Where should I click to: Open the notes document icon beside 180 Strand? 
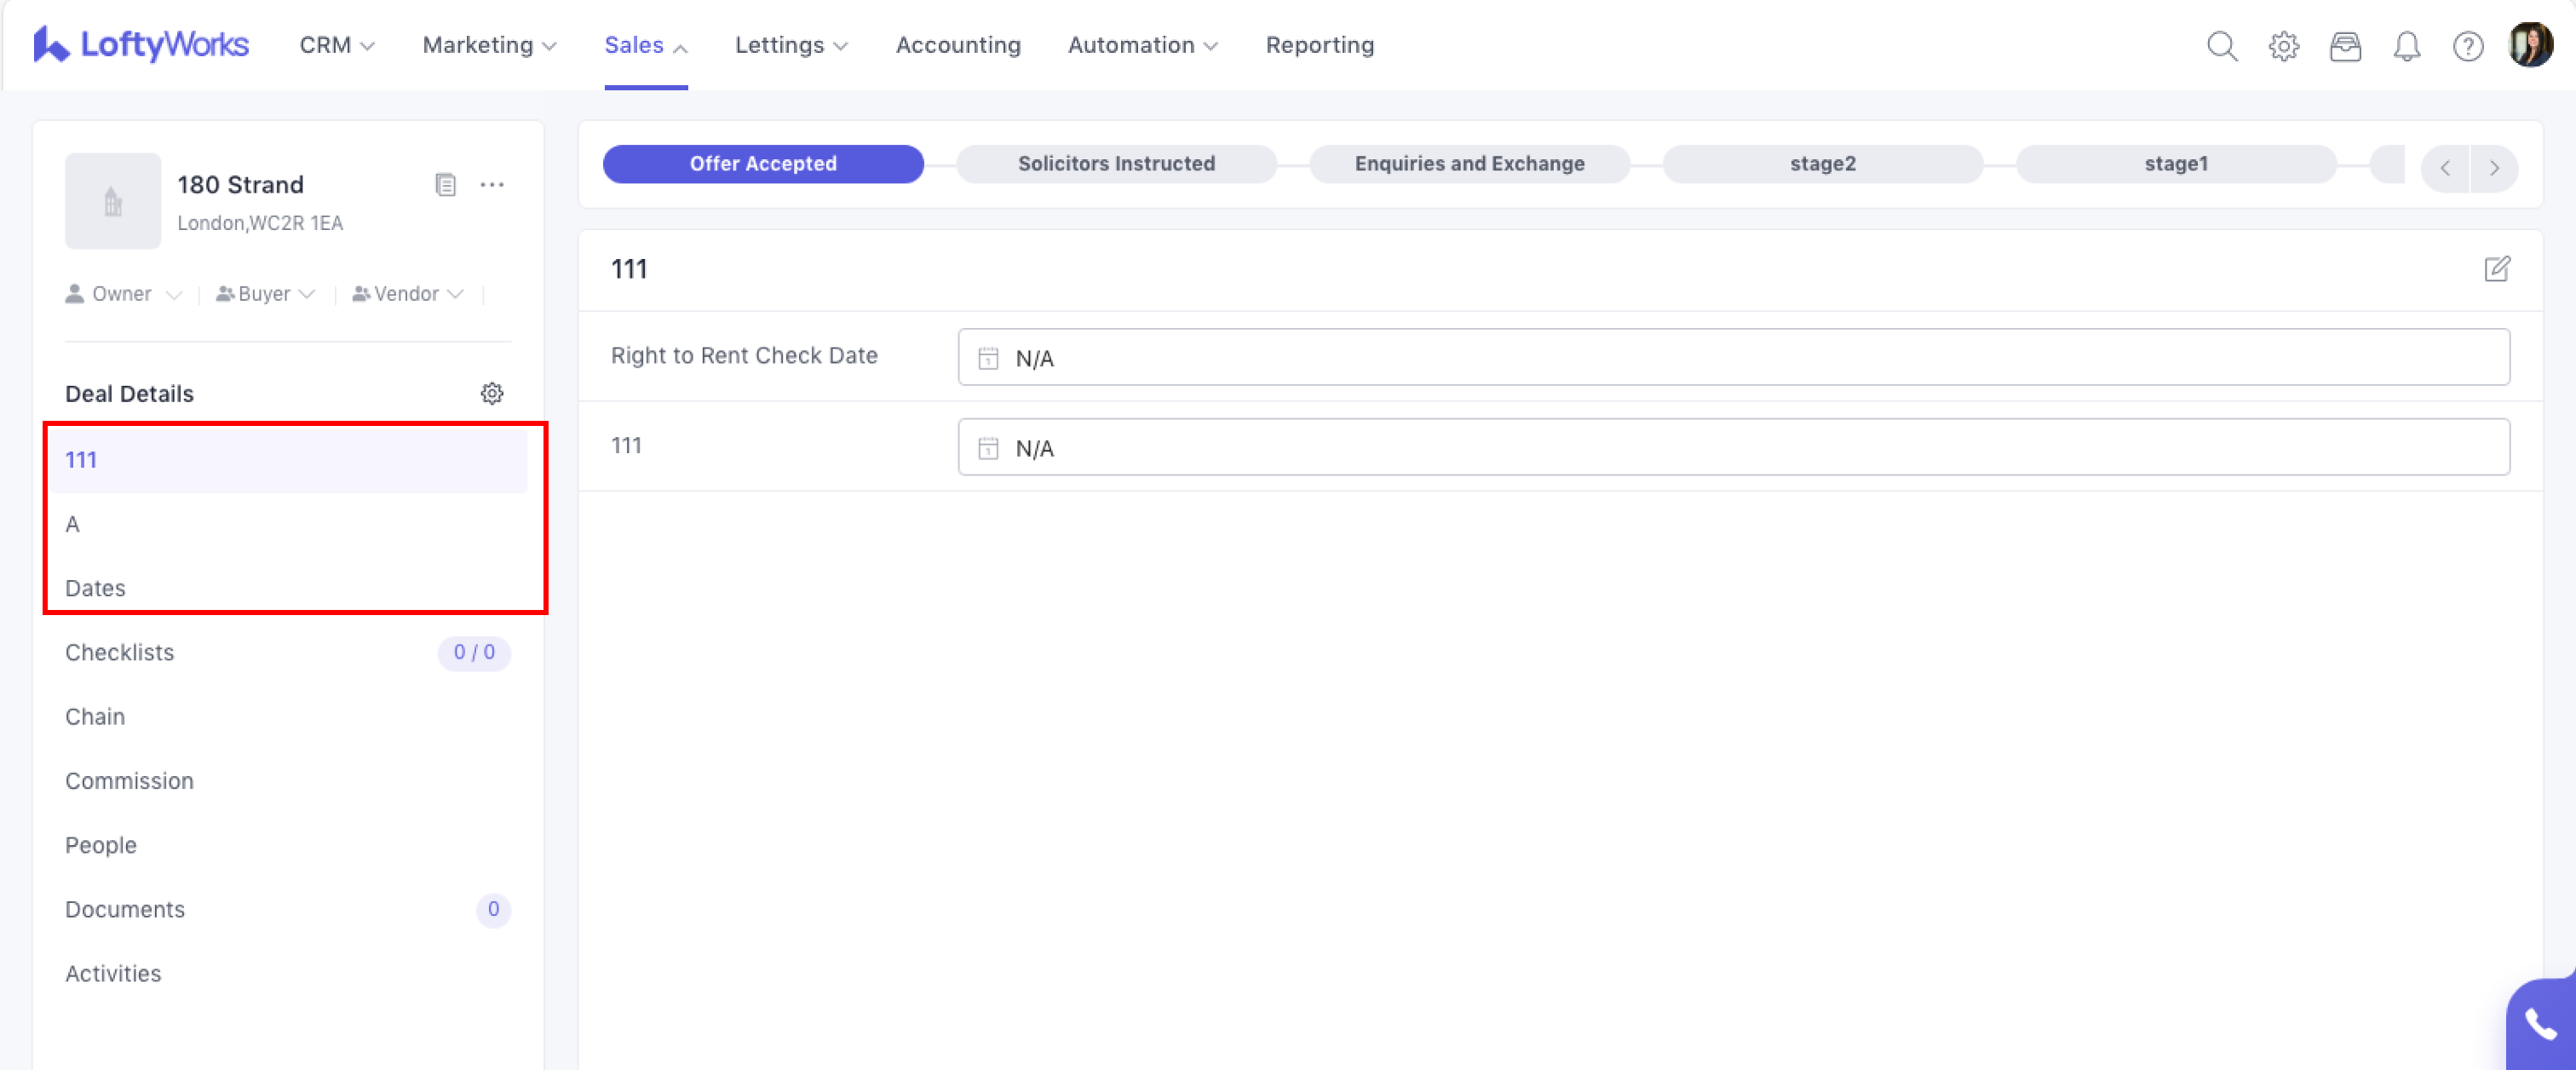click(x=445, y=185)
